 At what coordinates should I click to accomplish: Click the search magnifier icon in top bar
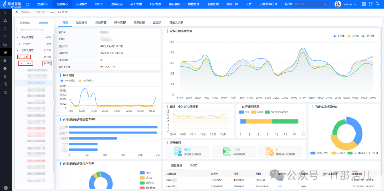click(x=325, y=4)
